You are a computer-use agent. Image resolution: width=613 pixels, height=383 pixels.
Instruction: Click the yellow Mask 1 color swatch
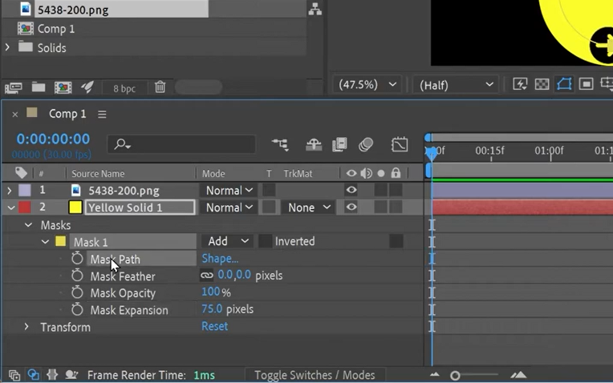pos(61,241)
